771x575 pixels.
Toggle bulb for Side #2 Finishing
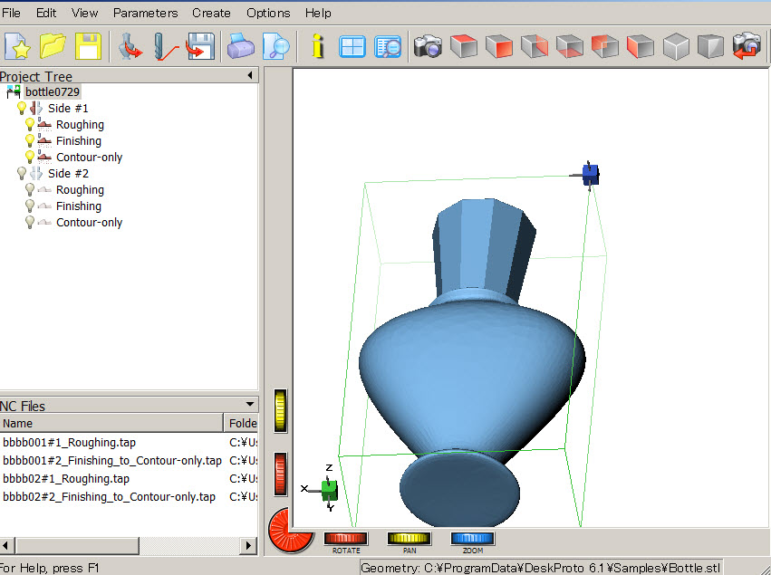[30, 206]
